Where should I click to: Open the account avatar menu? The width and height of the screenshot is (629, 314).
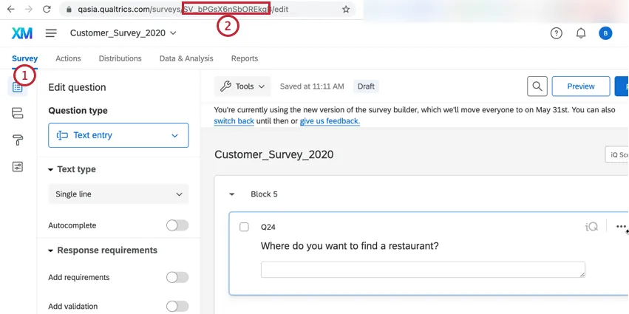point(605,33)
